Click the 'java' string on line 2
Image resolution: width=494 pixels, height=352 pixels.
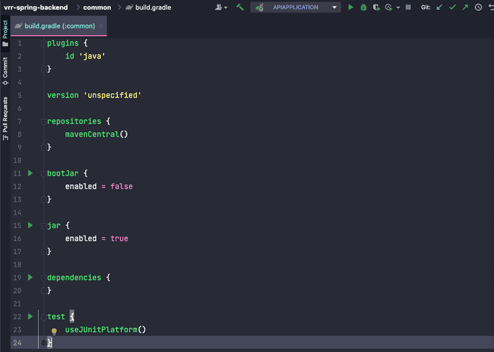[x=92, y=57]
